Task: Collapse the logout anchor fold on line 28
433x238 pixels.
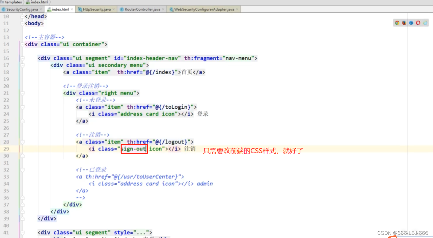Action: pyautogui.click(x=22, y=142)
